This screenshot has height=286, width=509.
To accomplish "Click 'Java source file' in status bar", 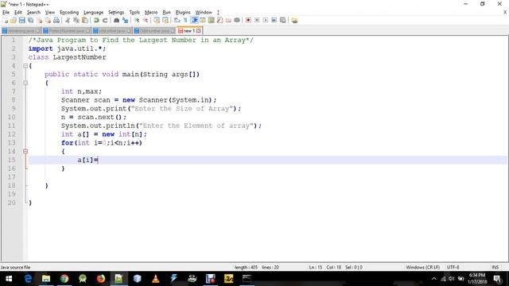I will tap(15, 268).
